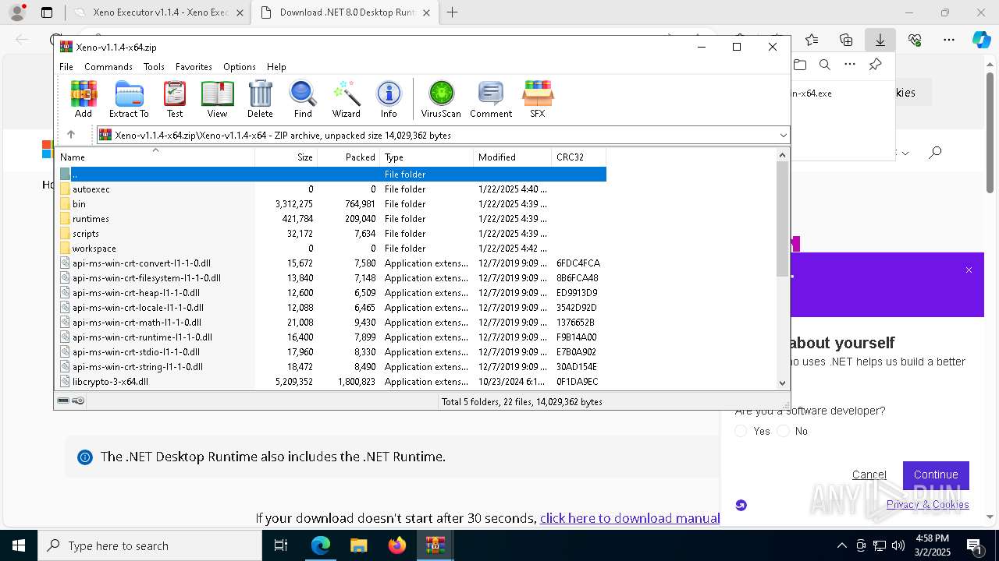Click the taskbar search box
This screenshot has height=561, width=999.
point(150,545)
